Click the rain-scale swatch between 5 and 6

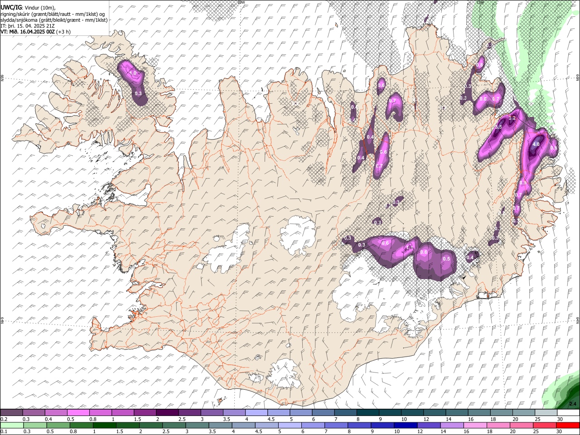290,425
